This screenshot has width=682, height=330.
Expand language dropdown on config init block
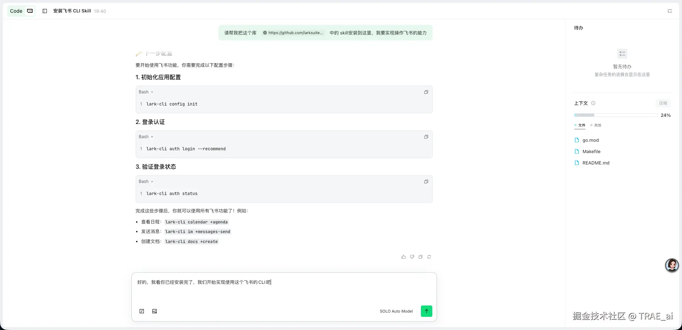click(146, 92)
